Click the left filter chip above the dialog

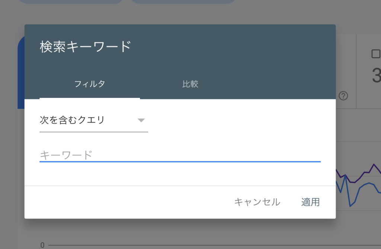pos(71,1)
